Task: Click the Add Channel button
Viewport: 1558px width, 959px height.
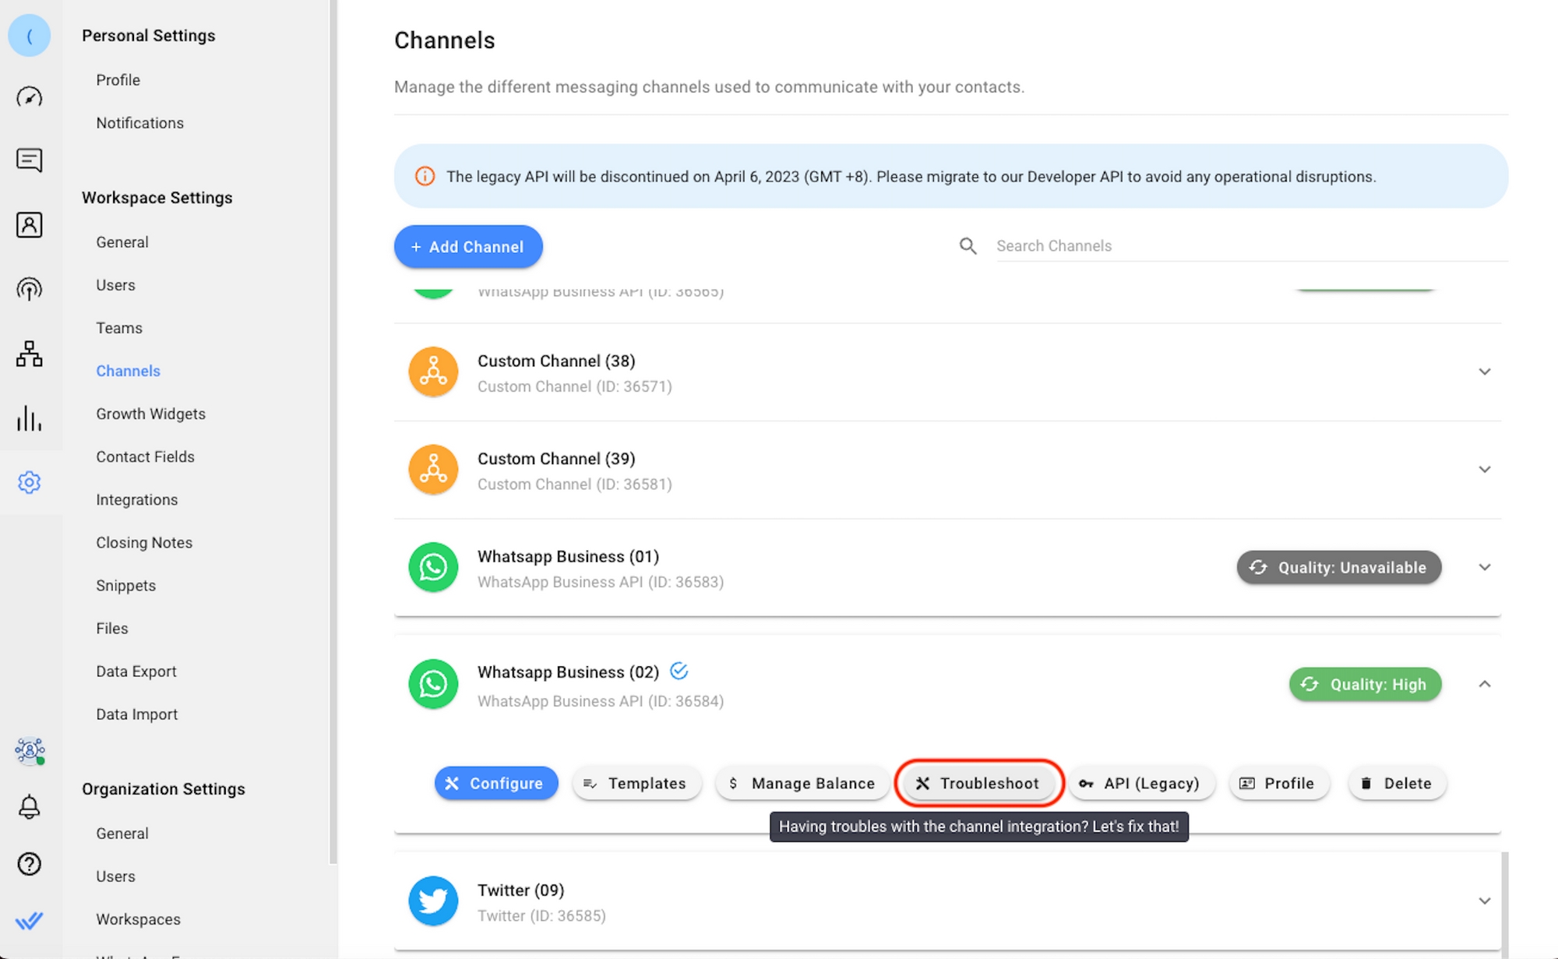Action: pyautogui.click(x=468, y=247)
